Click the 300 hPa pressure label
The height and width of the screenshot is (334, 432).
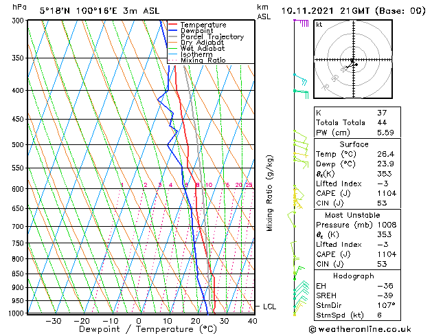[19, 21]
